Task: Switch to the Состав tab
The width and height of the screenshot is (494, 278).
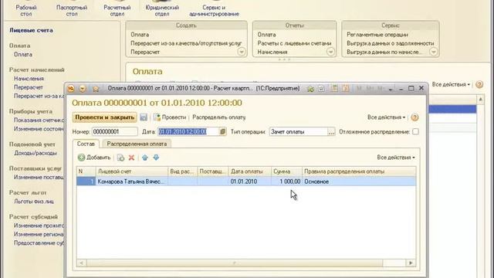Action: [86, 144]
